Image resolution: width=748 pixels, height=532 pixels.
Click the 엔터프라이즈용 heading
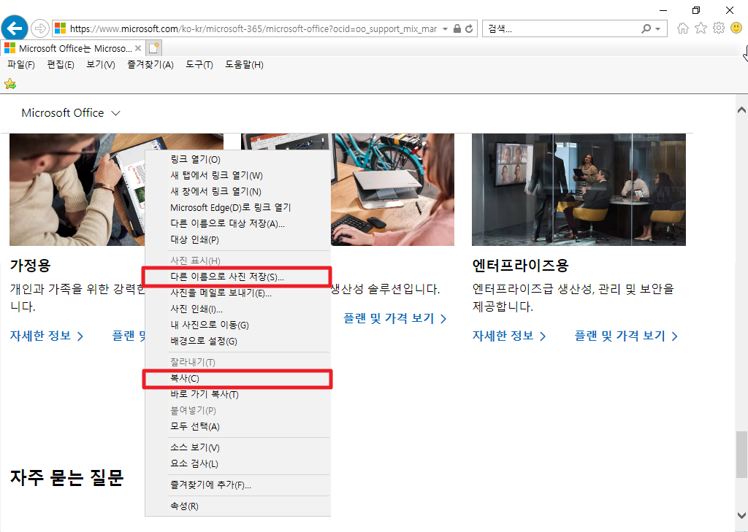[x=520, y=266]
